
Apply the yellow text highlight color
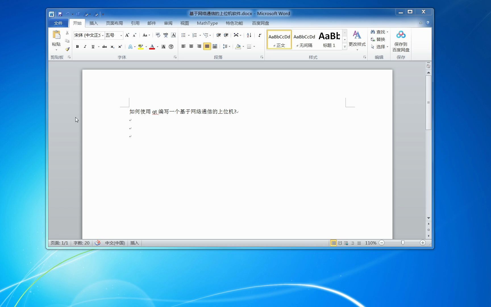pos(141,47)
